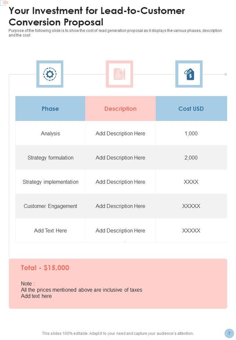The height and width of the screenshot is (340, 236).
Task: Click the 2,000 cost value
Action: tap(191, 157)
